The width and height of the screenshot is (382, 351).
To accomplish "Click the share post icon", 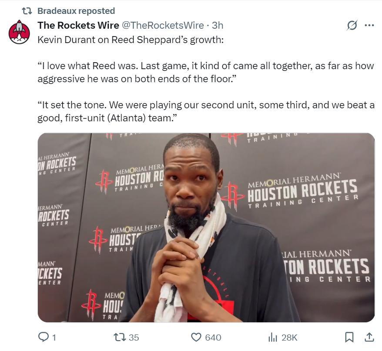I will [x=369, y=337].
